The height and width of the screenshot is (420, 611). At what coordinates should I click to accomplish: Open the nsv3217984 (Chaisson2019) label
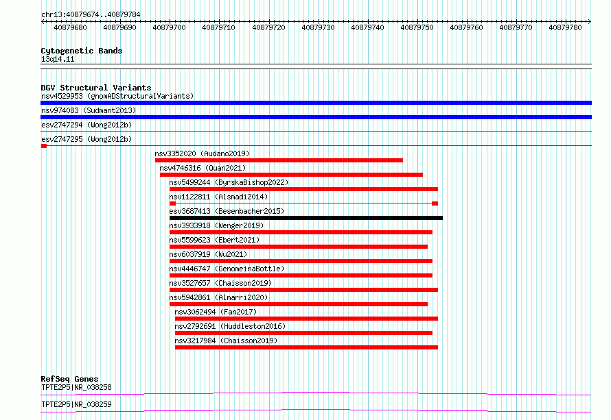point(226,341)
